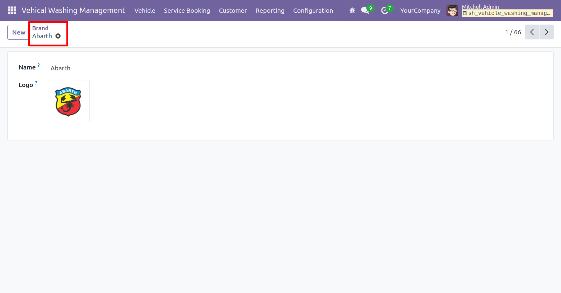Click the Logo field label
561x293 pixels.
point(26,85)
